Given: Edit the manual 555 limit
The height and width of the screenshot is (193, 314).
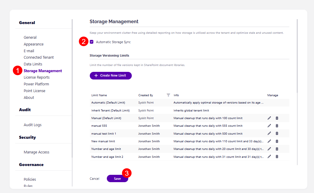Looking at the screenshot, I should 269,126.
